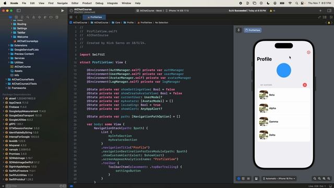The image size is (334, 188).
Task: Select Selectable preview mode button
Action: [243, 179]
